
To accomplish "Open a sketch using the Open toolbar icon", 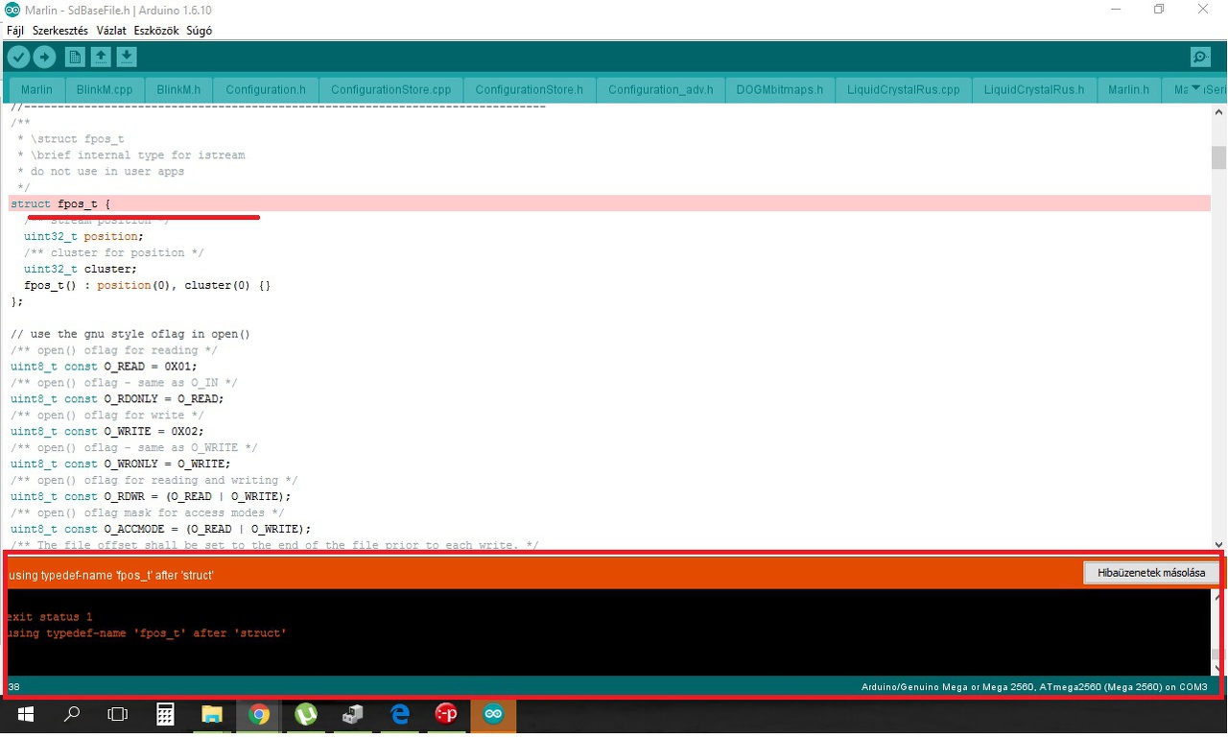I will (x=101, y=58).
